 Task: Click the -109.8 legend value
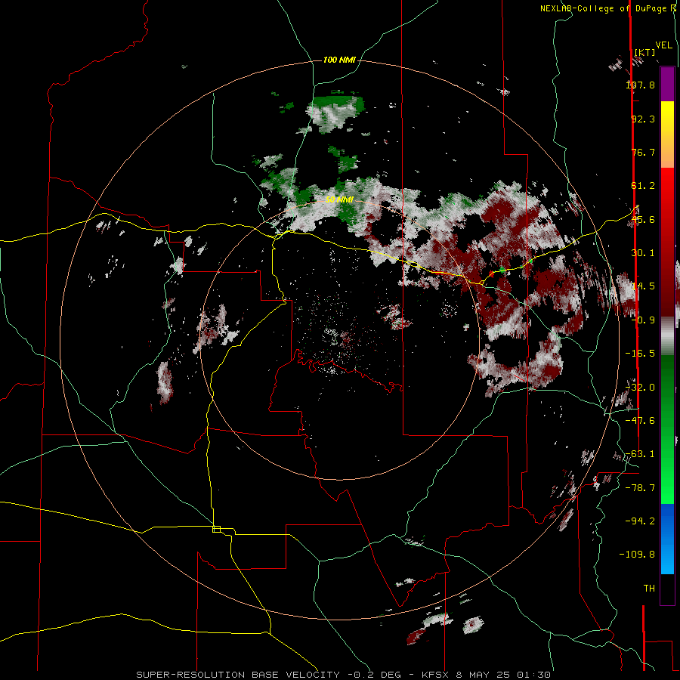[637, 555]
